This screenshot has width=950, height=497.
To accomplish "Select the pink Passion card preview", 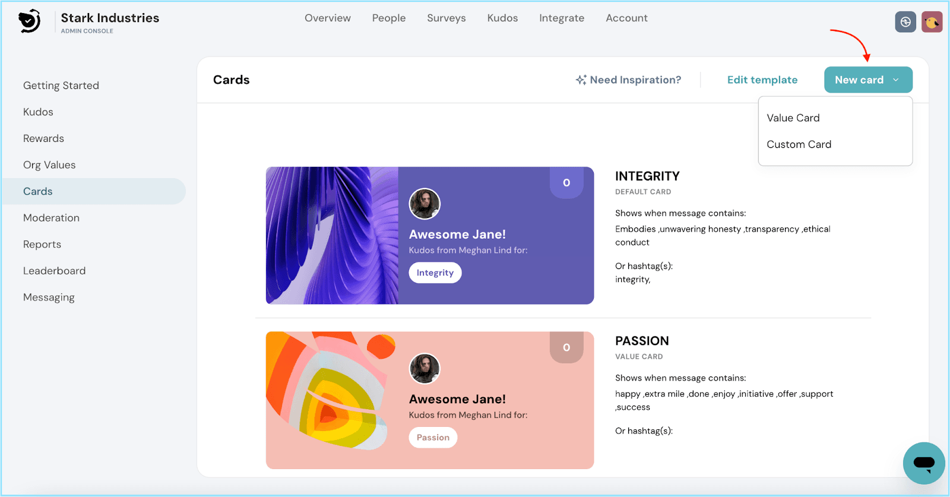I will 429,400.
